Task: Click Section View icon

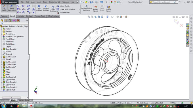Action: 98,17
